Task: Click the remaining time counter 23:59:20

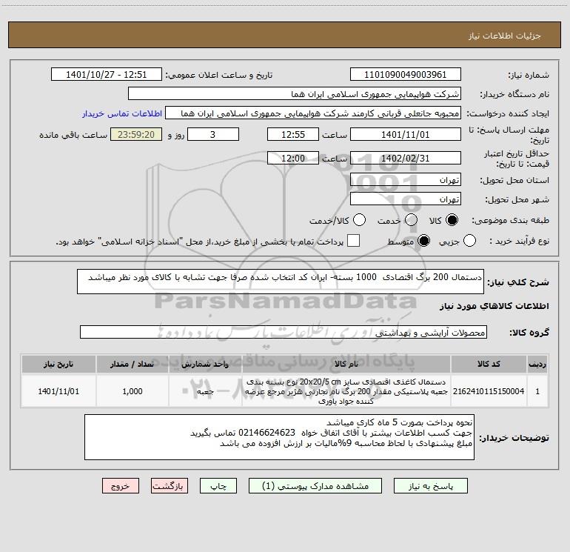Action: (136, 134)
